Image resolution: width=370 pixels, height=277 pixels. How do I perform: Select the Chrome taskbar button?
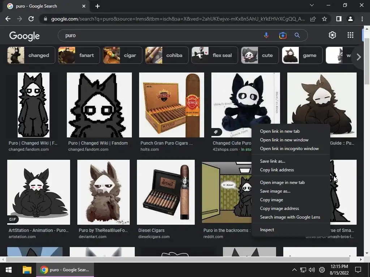(x=65, y=270)
